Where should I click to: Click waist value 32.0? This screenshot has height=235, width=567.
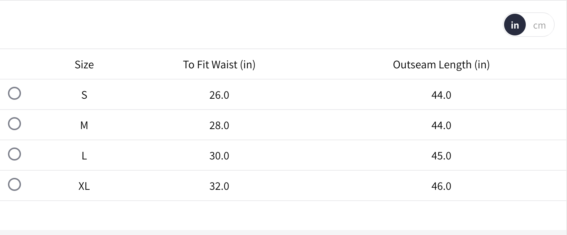point(219,186)
